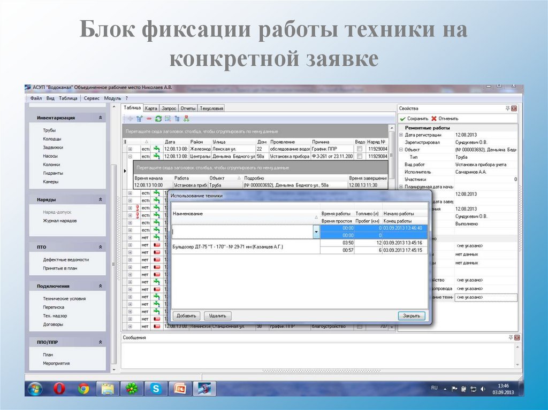Switch to the Карта tab

(x=151, y=109)
